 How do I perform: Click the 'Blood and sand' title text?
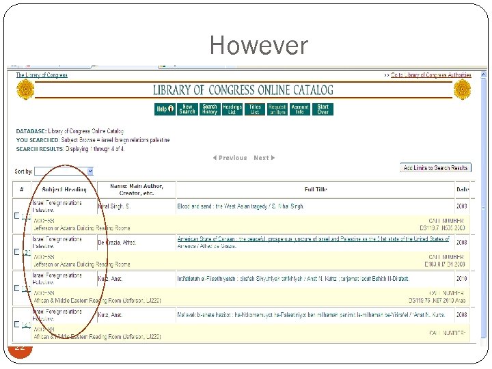(x=241, y=206)
